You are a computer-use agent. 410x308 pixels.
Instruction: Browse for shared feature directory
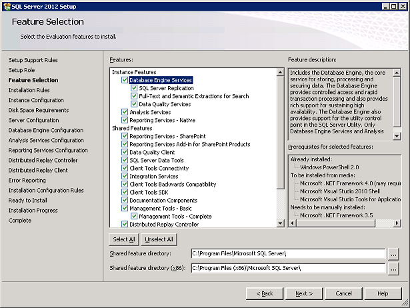click(x=393, y=254)
